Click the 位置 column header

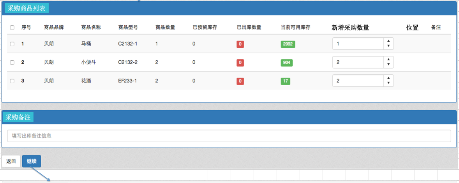[413, 28]
